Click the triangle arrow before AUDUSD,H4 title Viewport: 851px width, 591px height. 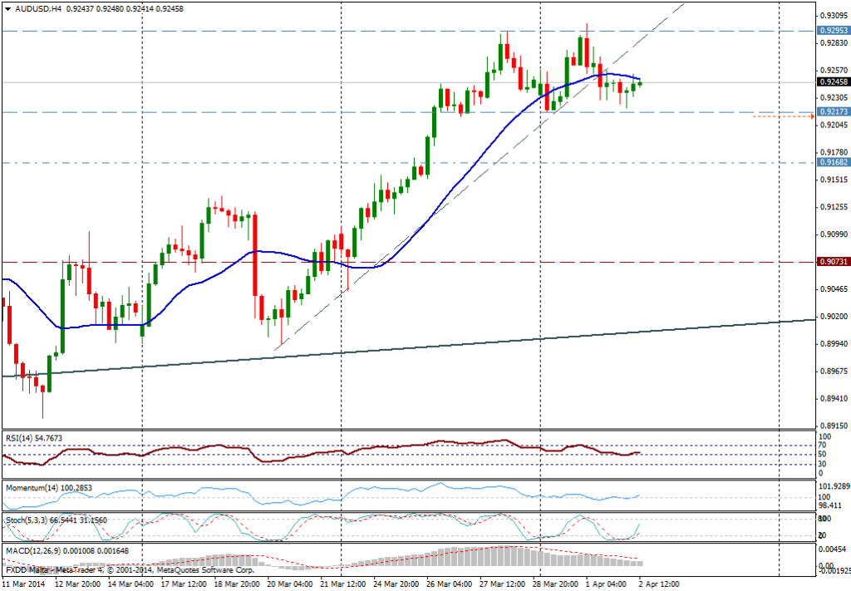7,9
